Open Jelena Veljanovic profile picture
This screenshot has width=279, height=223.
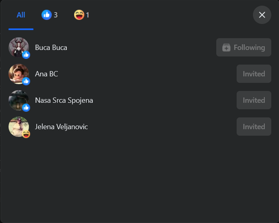[19, 127]
